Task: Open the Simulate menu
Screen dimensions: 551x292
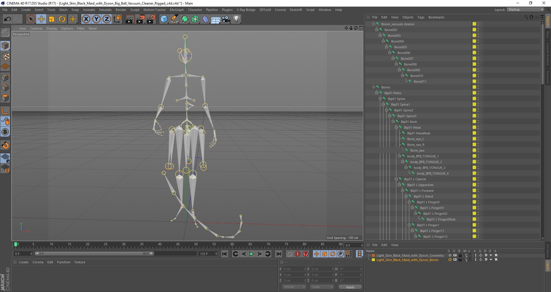Action: click(x=105, y=10)
